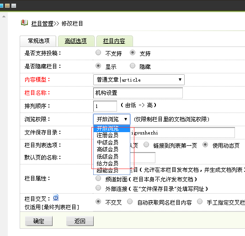The width and height of the screenshot is (245, 236).
Task: Select 支持 radio for 是否支持投稿
Action: (x=133, y=52)
